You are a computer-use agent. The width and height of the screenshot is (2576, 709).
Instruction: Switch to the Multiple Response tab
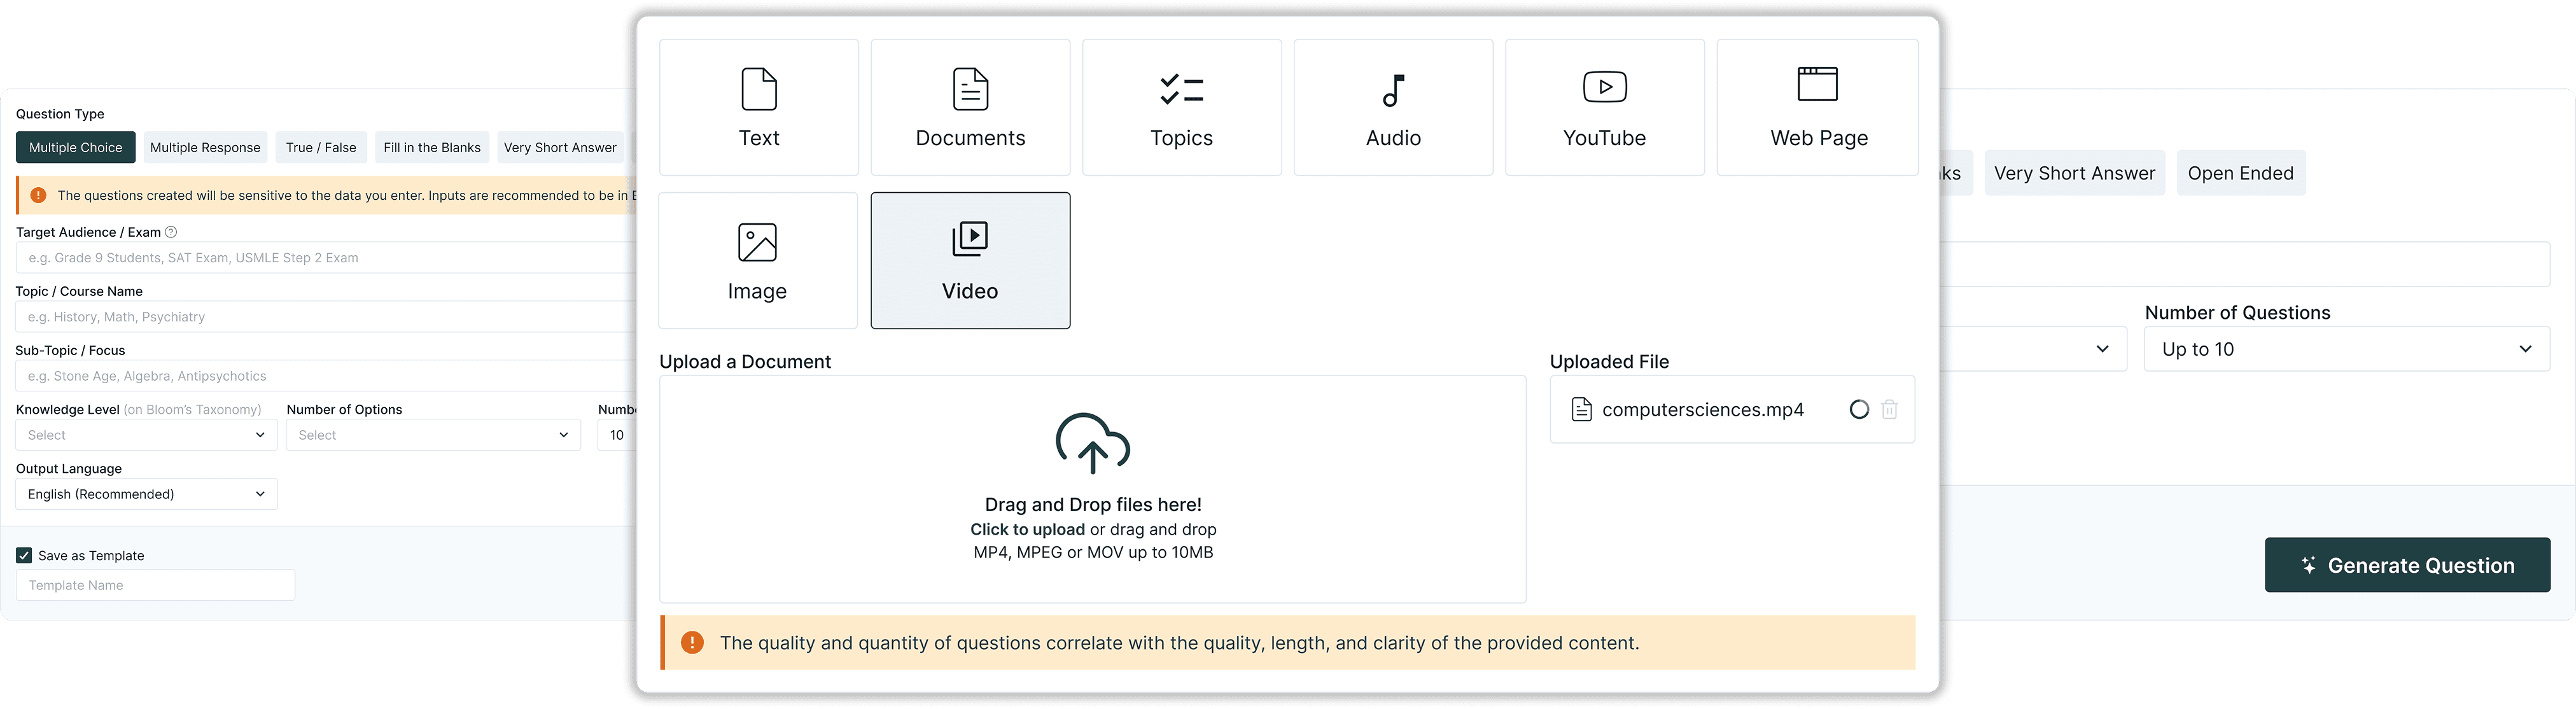(x=205, y=147)
